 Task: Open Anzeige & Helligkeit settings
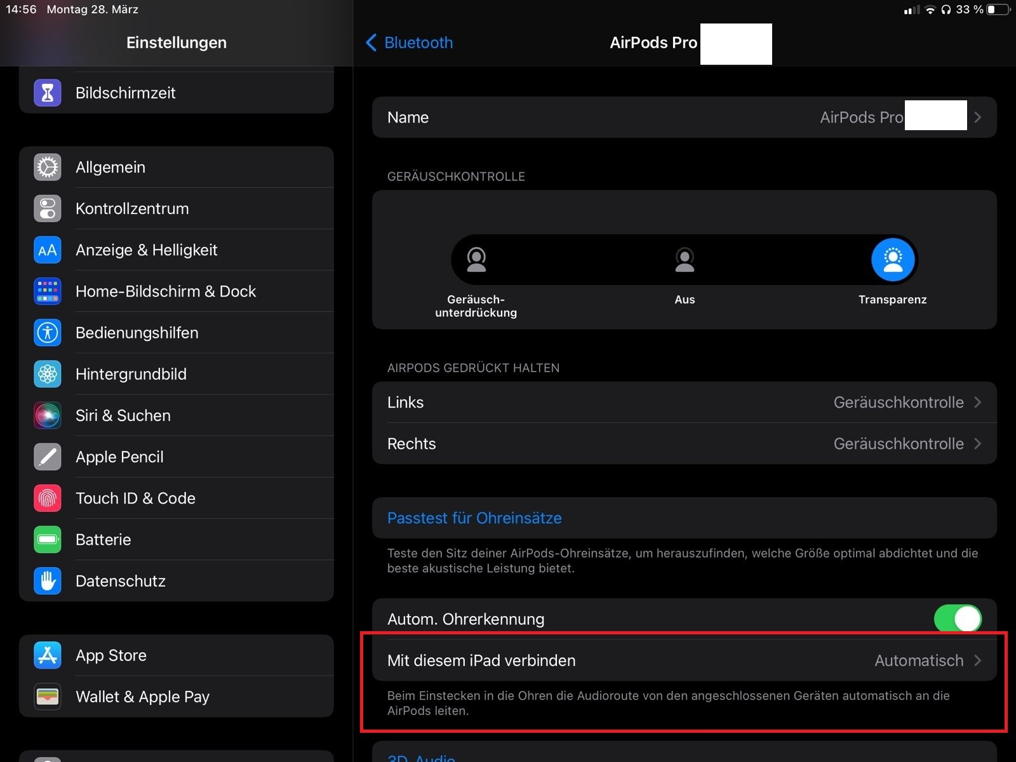tap(177, 250)
